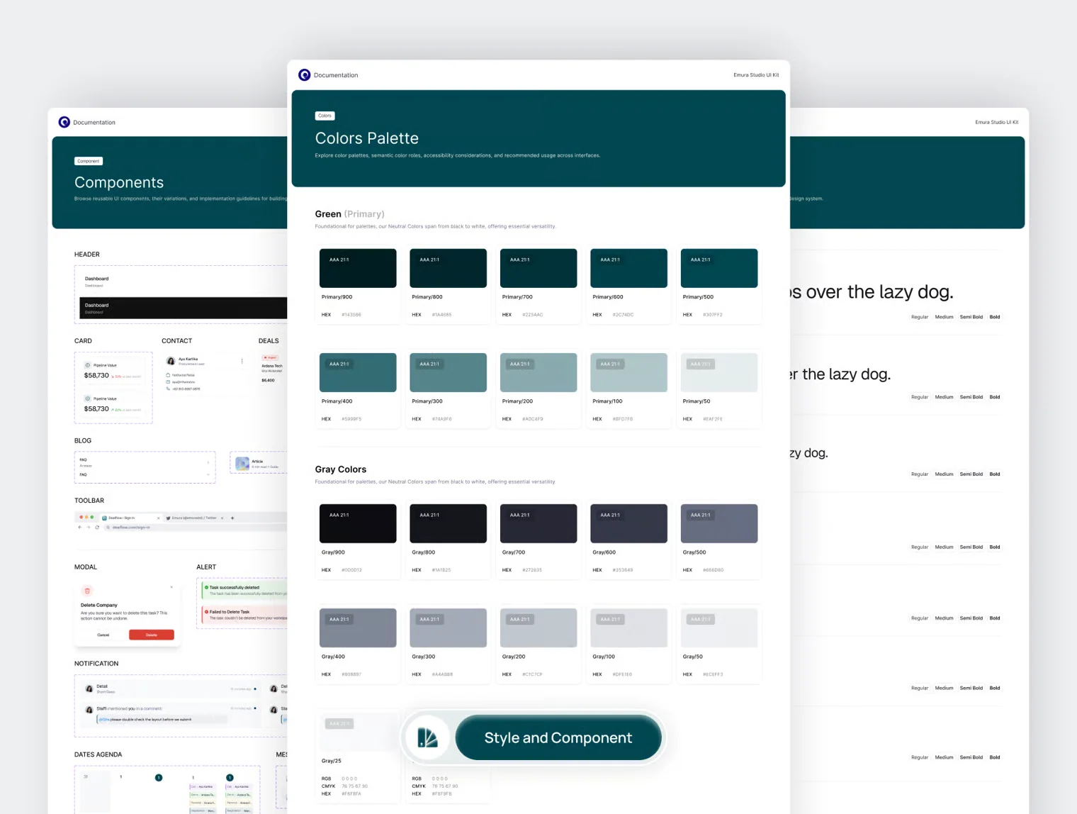Image resolution: width=1077 pixels, height=814 pixels.
Task: Click the reload icon in the toolbar browser mockup
Action: coord(97,528)
